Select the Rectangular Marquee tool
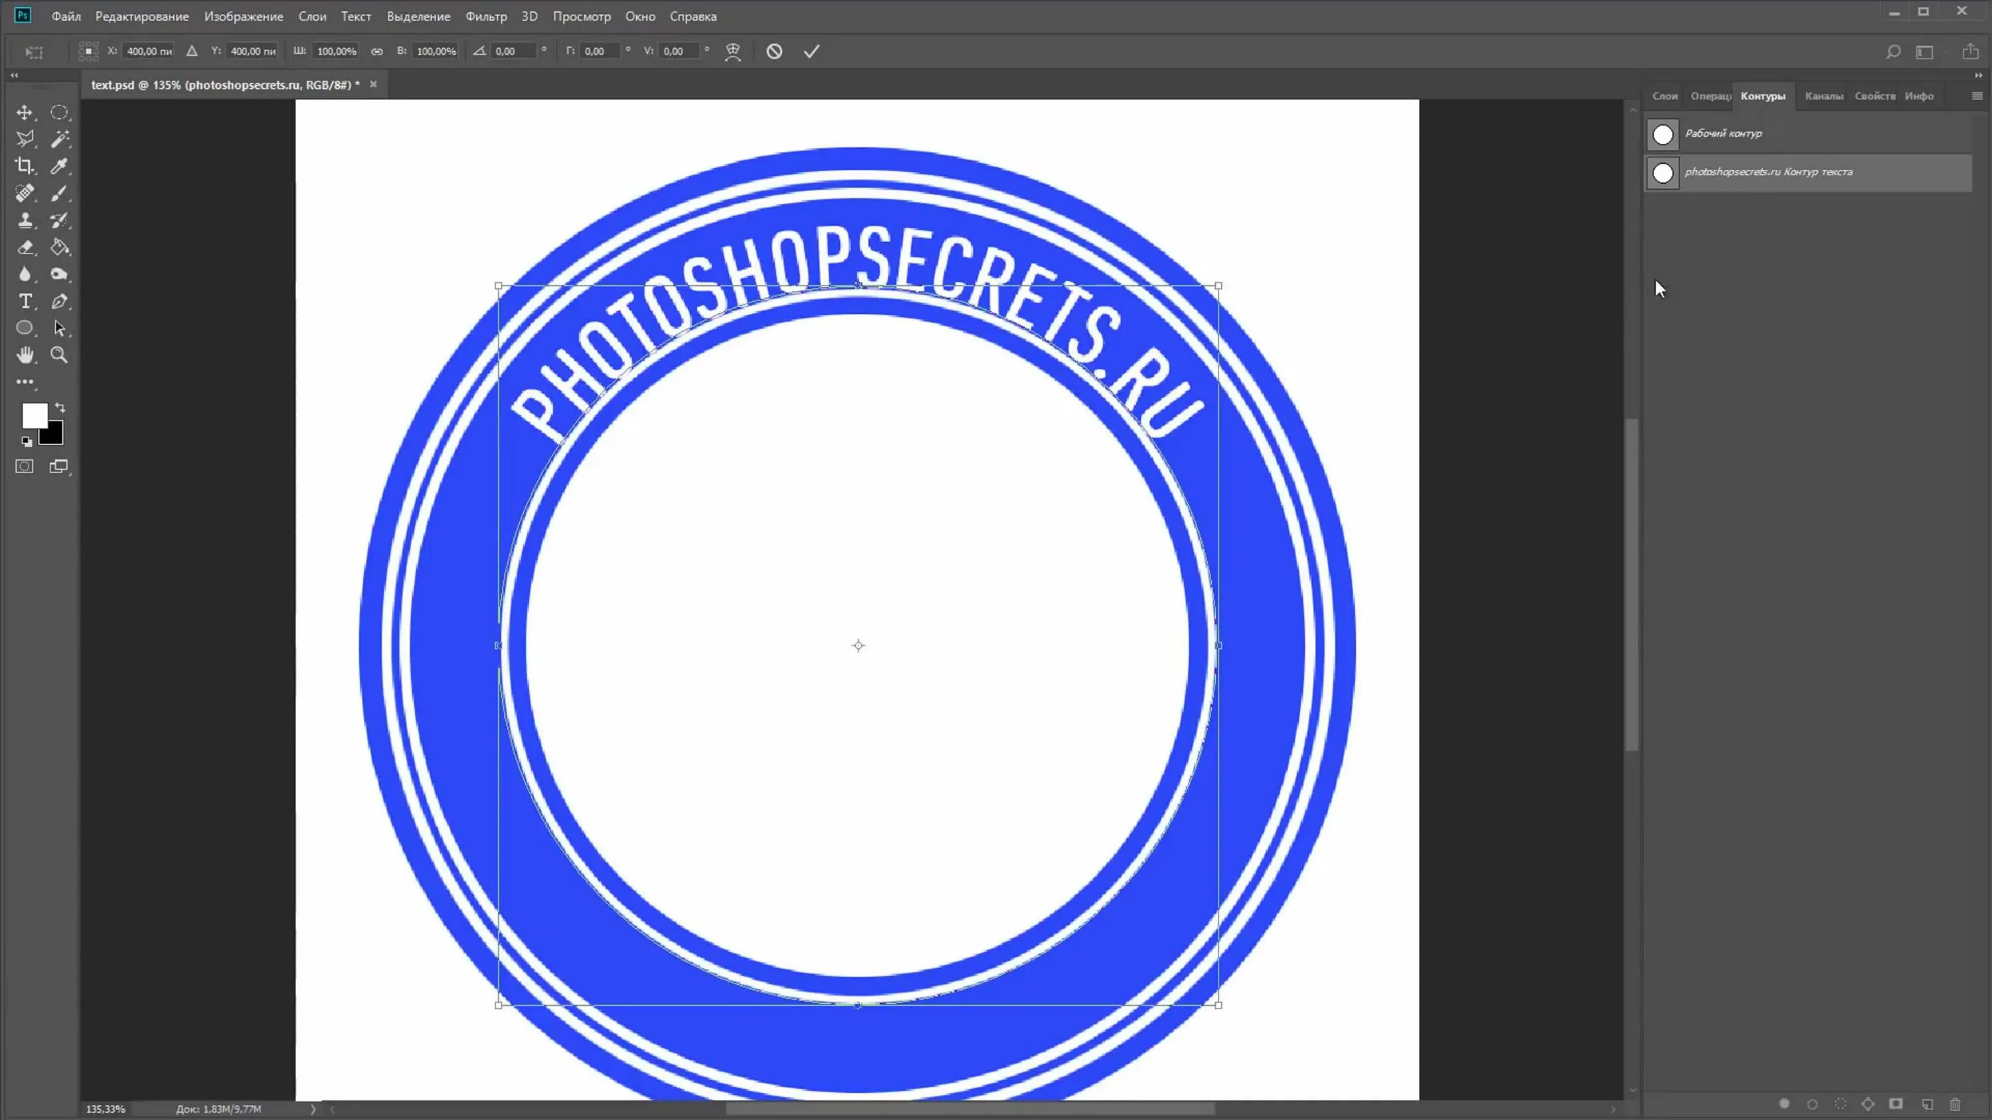This screenshot has width=1992, height=1120. 60,112
